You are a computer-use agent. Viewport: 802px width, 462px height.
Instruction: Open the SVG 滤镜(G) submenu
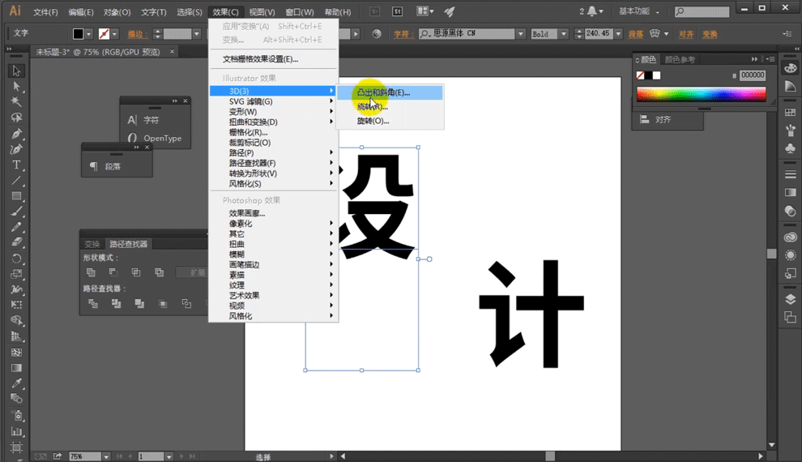(x=274, y=101)
